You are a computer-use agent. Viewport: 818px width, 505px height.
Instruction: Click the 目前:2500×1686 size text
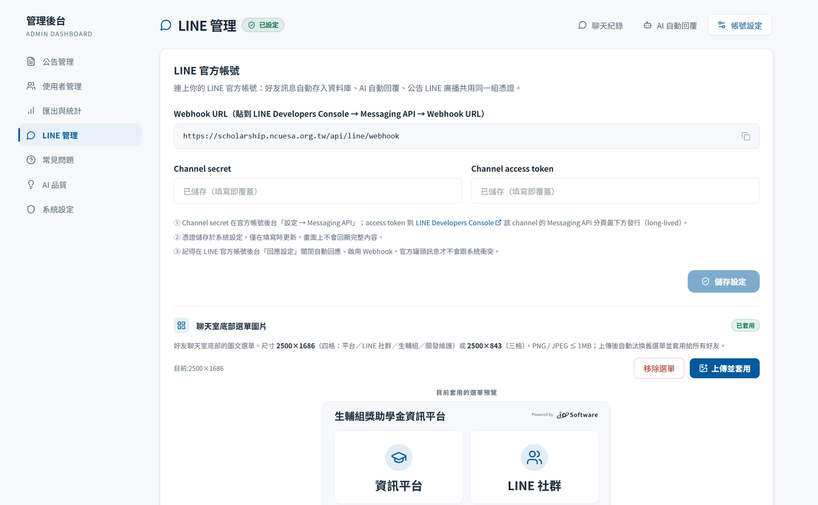(x=199, y=368)
